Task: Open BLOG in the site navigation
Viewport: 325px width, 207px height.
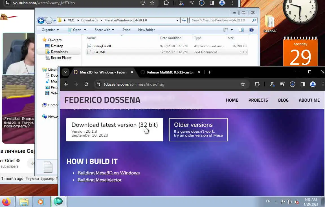Action: pos(283,100)
